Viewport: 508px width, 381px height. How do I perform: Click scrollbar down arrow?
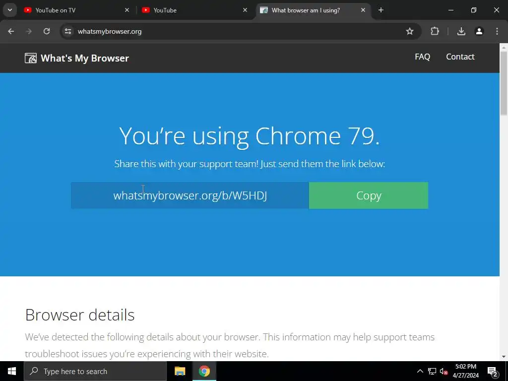[x=504, y=357]
